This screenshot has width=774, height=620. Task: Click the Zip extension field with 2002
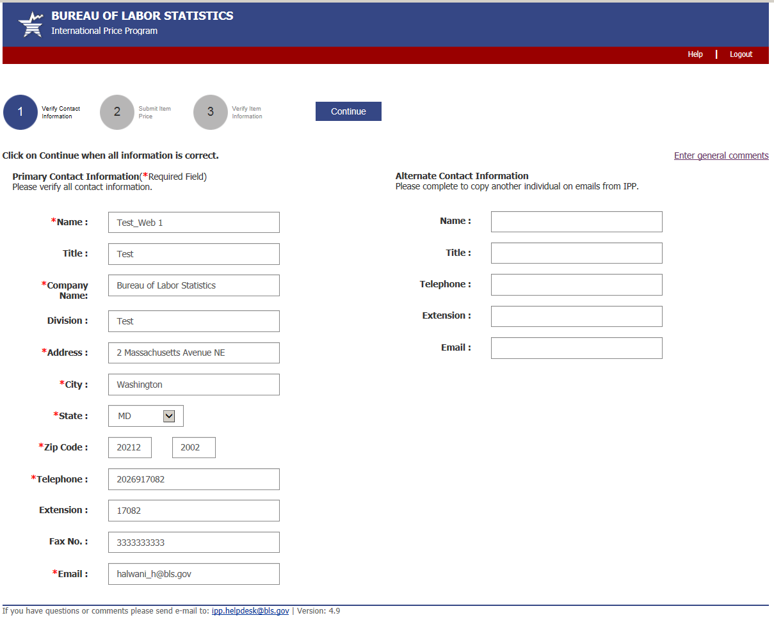[x=194, y=447]
